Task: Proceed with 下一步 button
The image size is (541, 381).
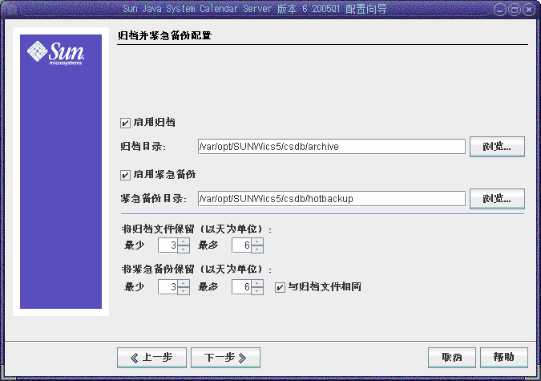Action: tap(225, 358)
